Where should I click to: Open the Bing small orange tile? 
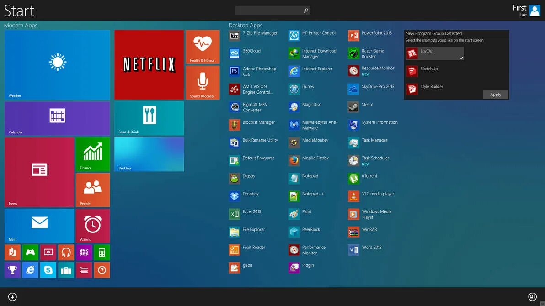[x=12, y=253]
